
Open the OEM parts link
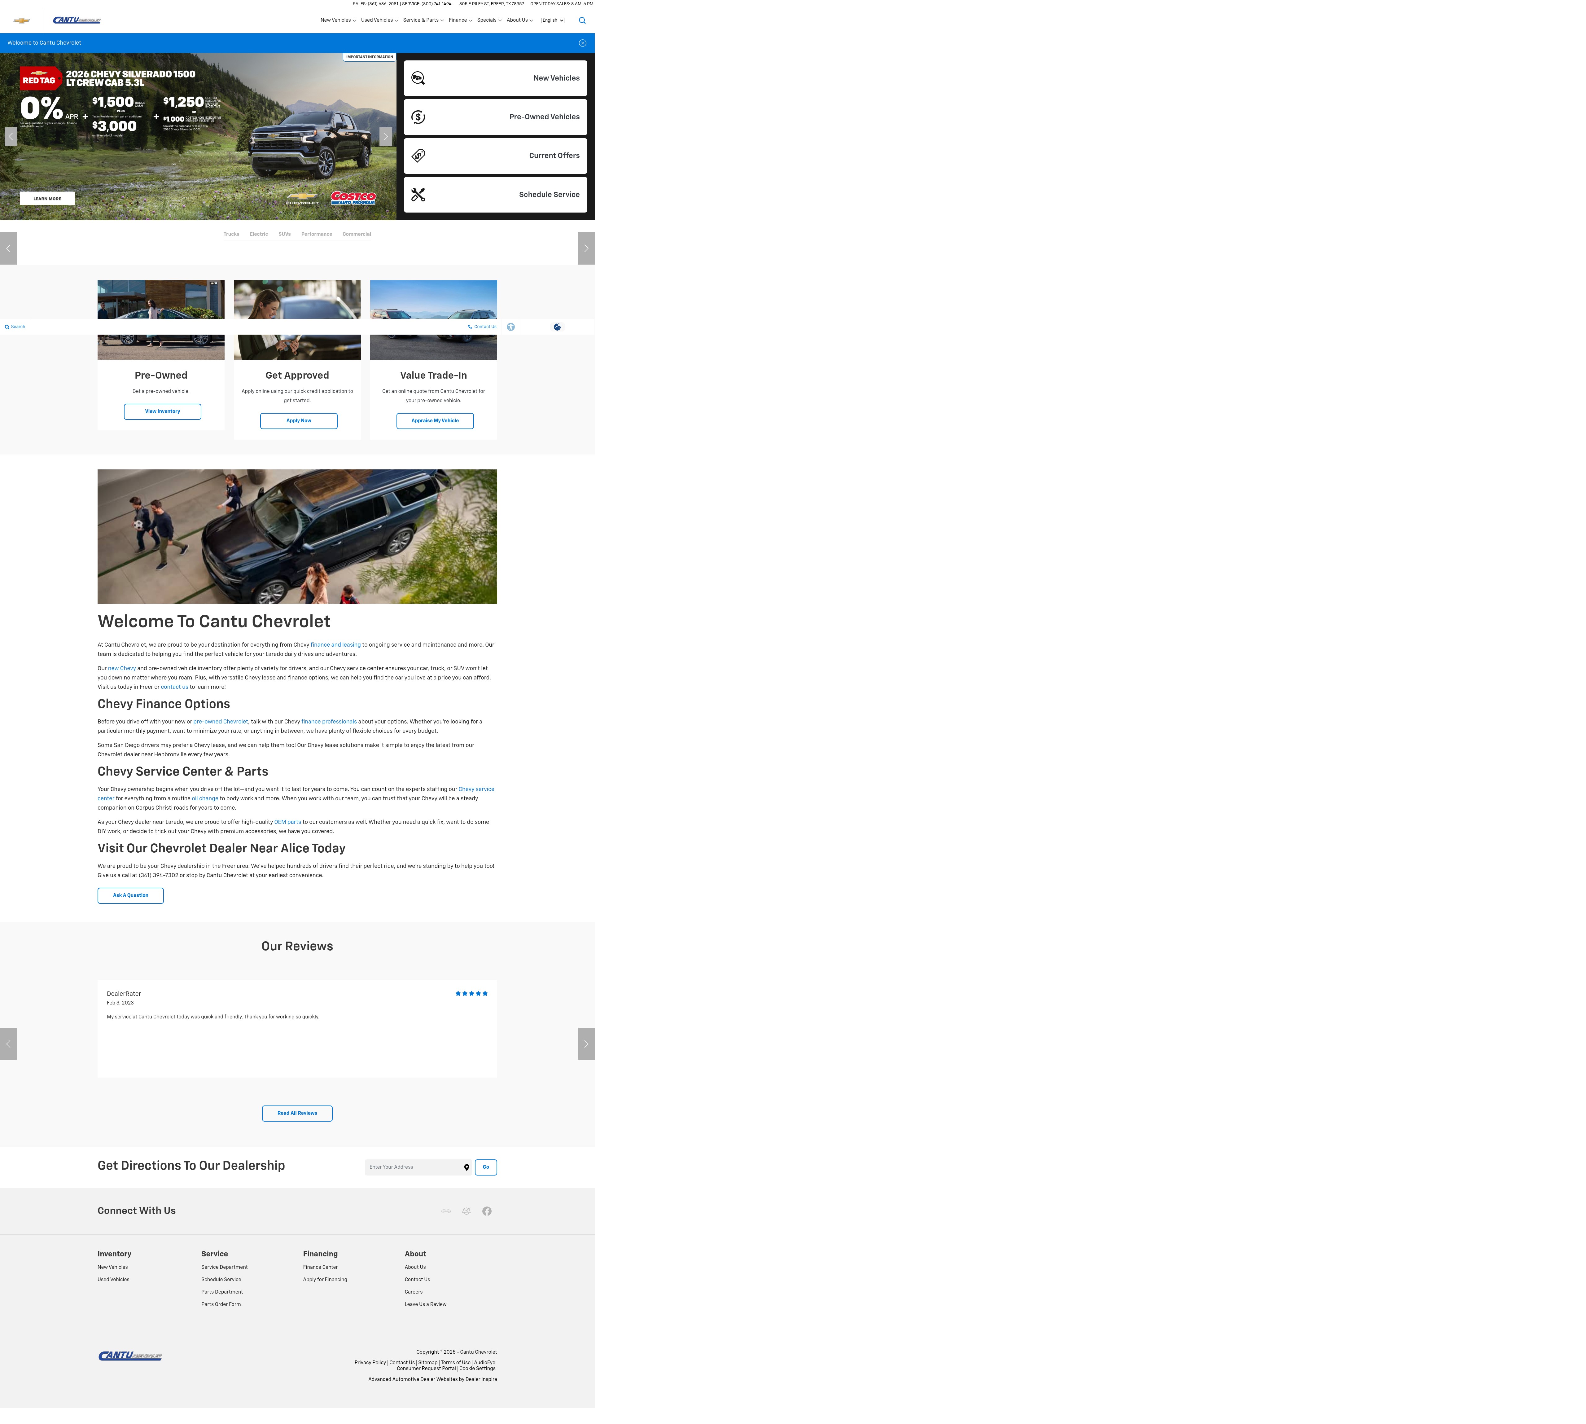tap(288, 822)
